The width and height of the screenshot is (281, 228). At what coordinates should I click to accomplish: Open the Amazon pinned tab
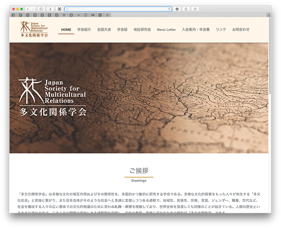pos(107,15)
